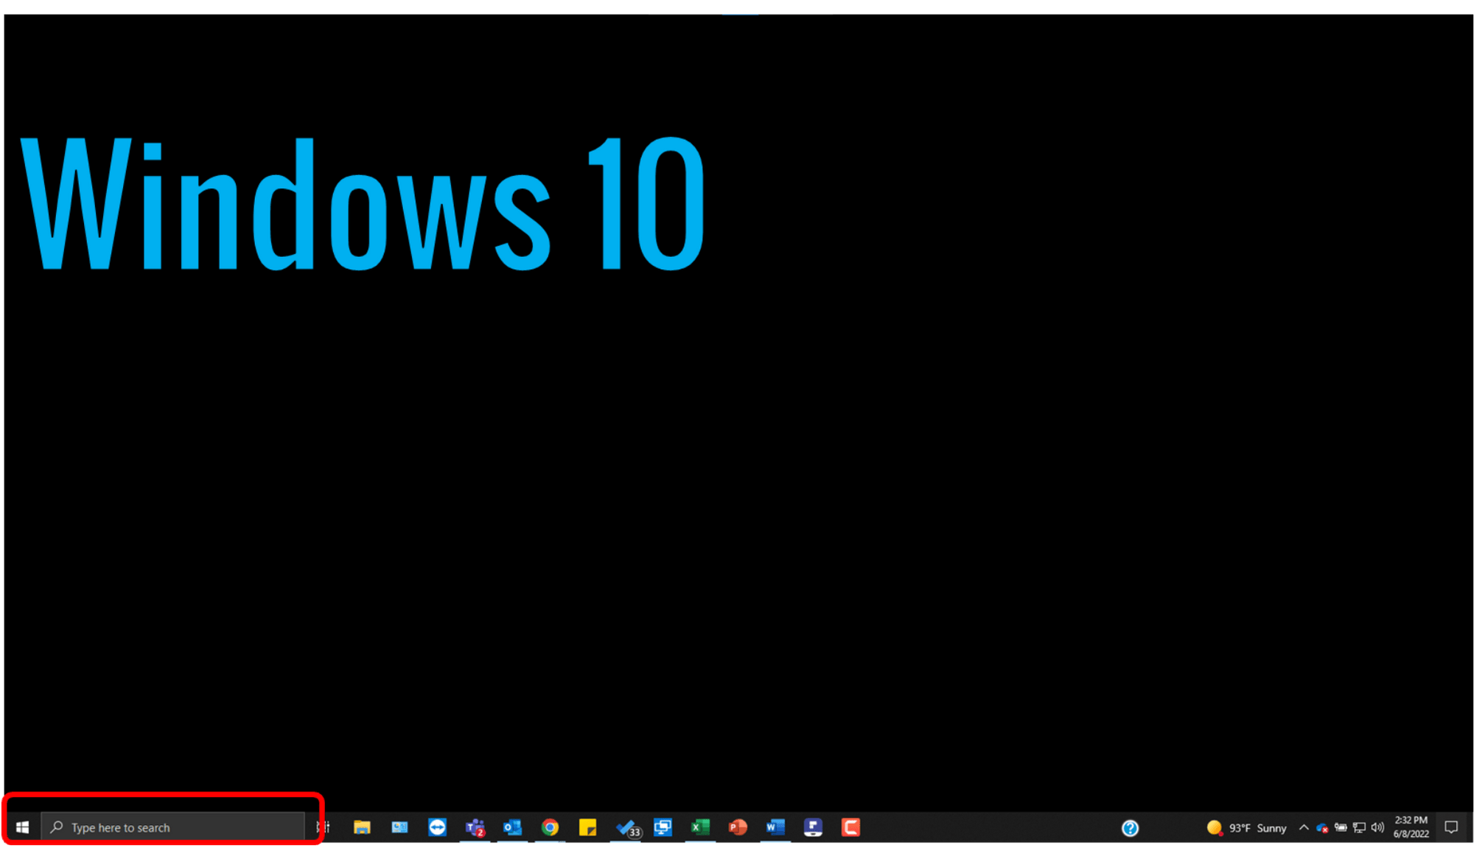This screenshot has height=859, width=1474.
Task: Switch to Outlook on the taskbar
Action: click(512, 827)
